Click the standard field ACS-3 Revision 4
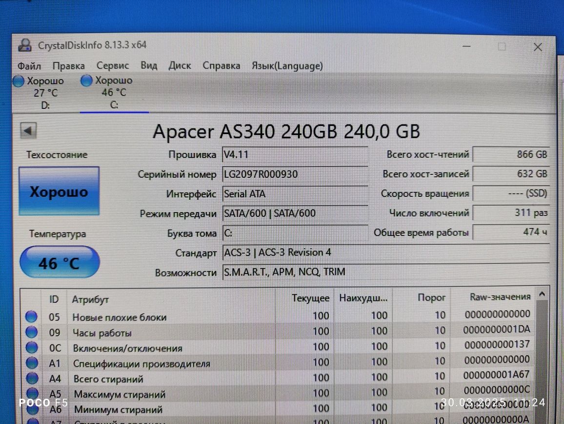The image size is (564, 424). pyautogui.click(x=385, y=253)
